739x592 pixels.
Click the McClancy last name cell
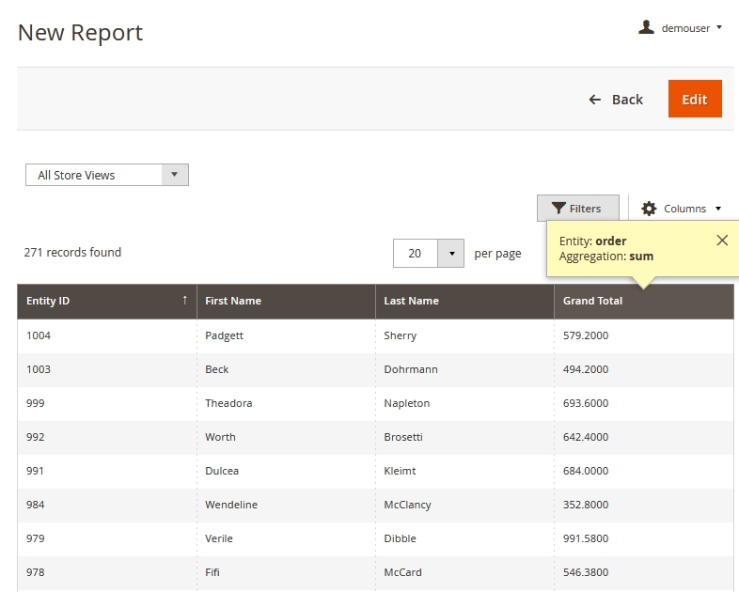[x=407, y=505]
